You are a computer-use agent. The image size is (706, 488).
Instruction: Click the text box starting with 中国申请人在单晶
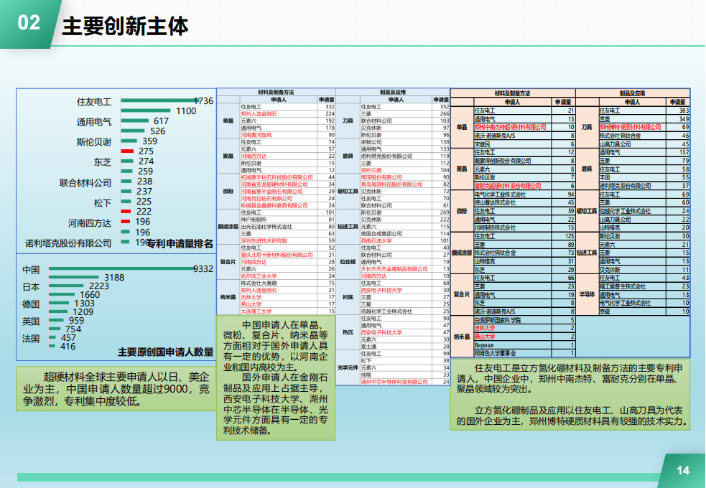click(276, 377)
